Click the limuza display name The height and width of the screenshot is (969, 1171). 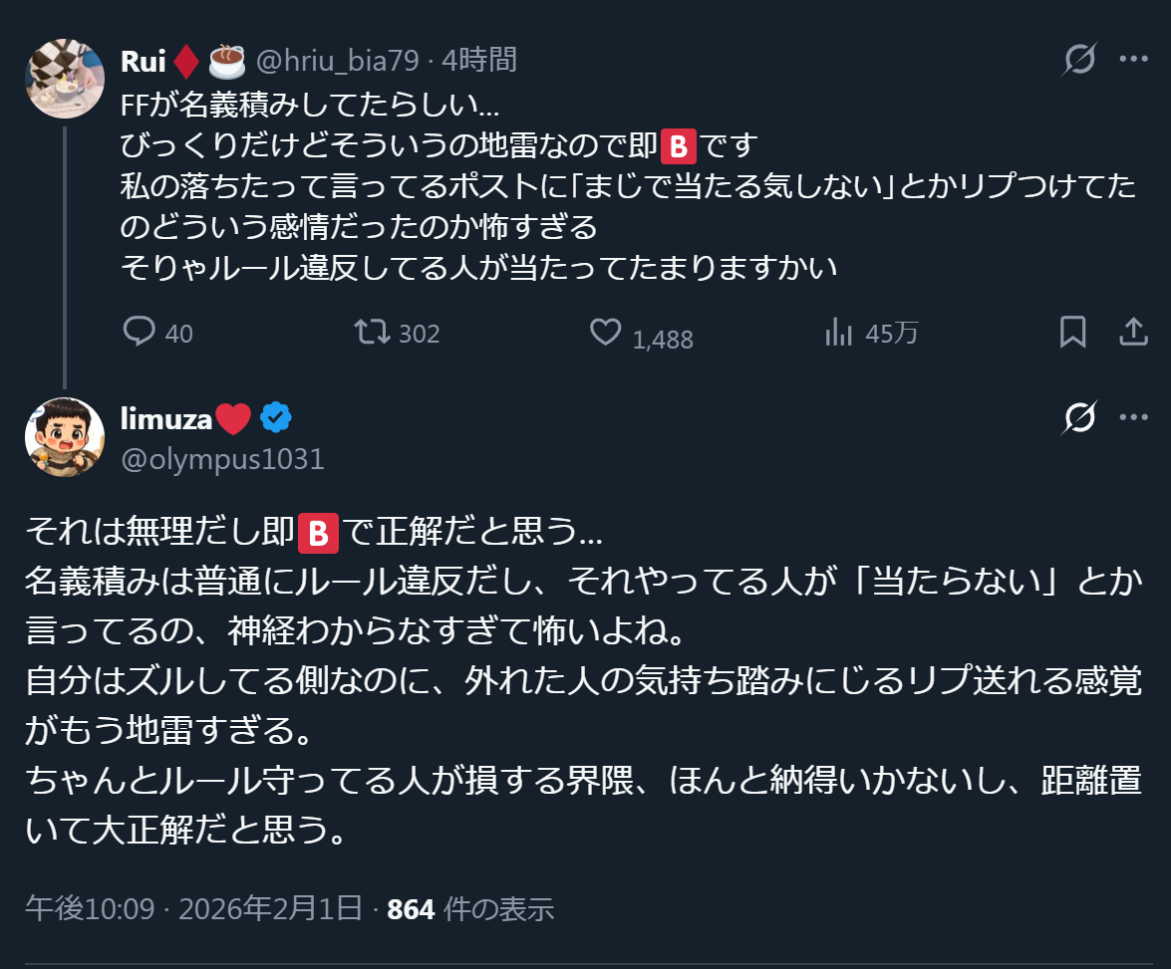pyautogui.click(x=165, y=419)
